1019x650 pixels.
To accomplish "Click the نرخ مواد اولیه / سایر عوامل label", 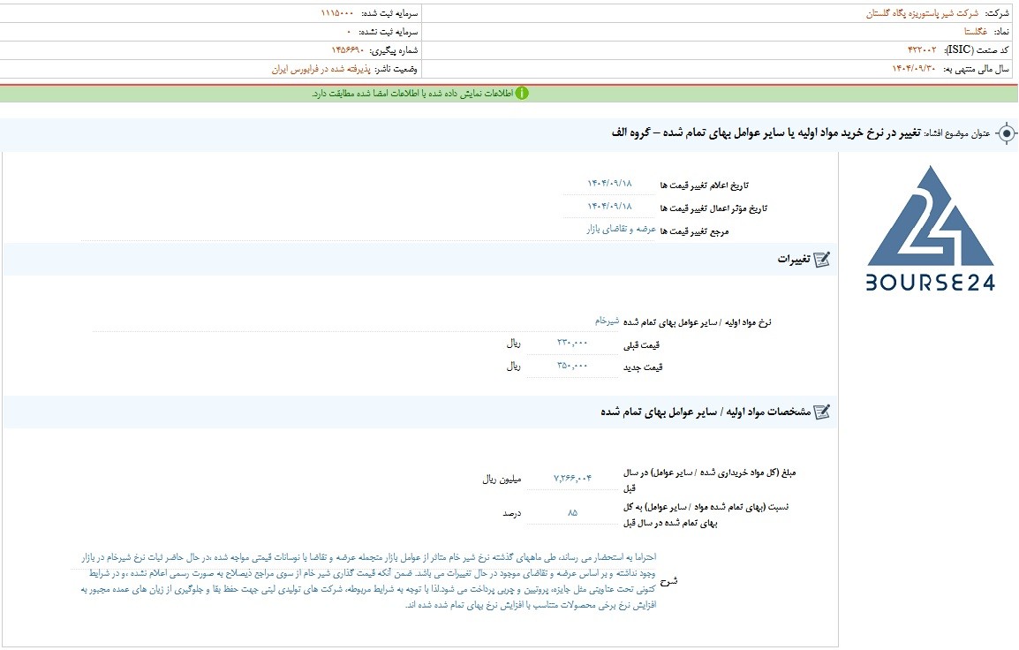I will click(x=697, y=322).
